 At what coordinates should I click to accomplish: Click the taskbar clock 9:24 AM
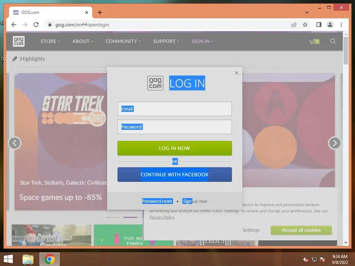tap(340, 257)
